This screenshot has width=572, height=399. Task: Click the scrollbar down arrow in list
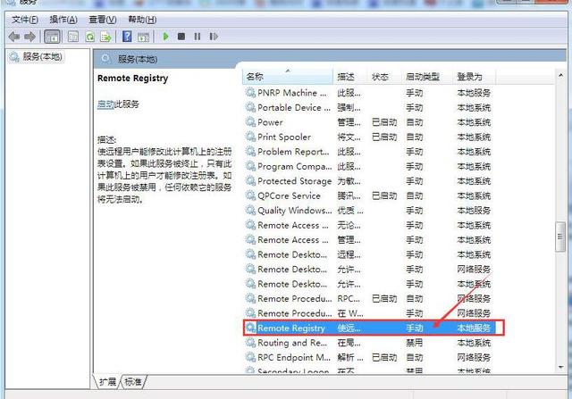[x=560, y=367]
